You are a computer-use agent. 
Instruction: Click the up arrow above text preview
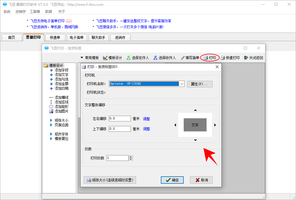195,110
